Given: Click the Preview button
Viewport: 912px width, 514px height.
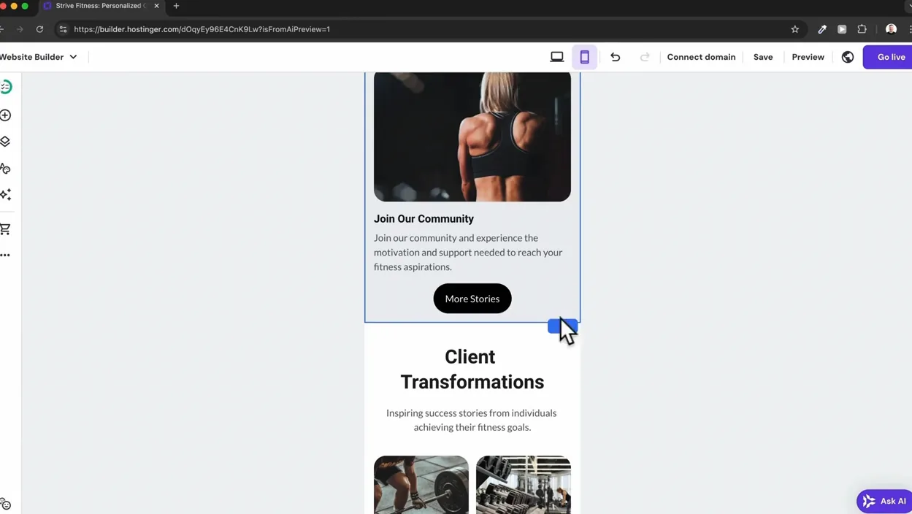Looking at the screenshot, I should tap(808, 57).
